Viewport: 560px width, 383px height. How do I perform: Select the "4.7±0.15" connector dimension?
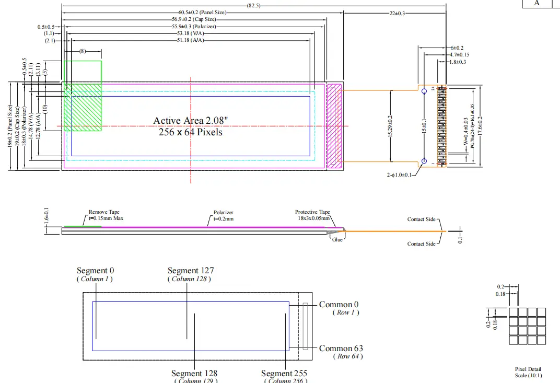459,55
